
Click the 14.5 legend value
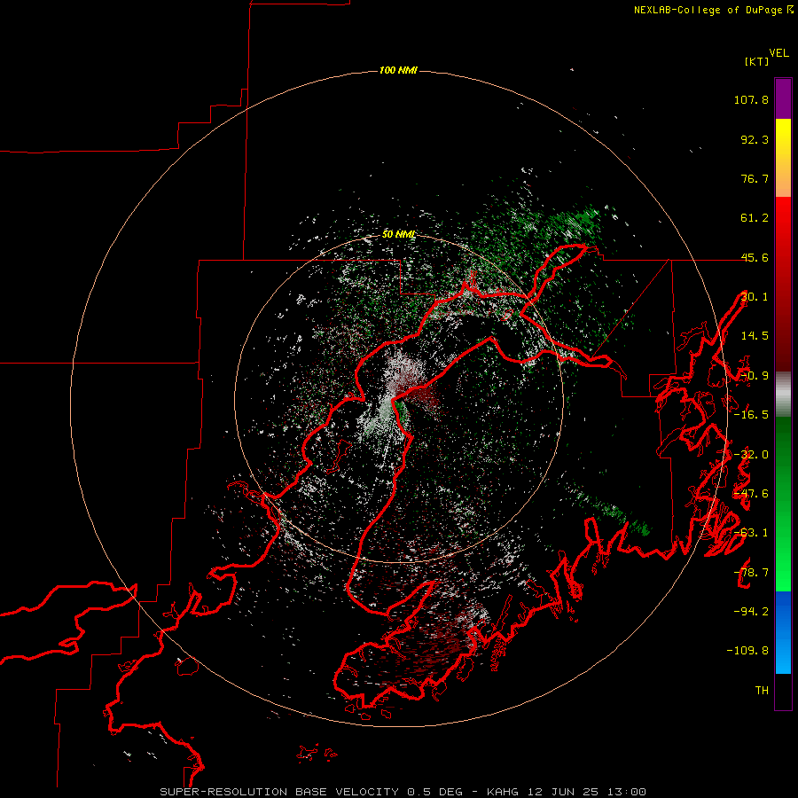[x=755, y=336]
